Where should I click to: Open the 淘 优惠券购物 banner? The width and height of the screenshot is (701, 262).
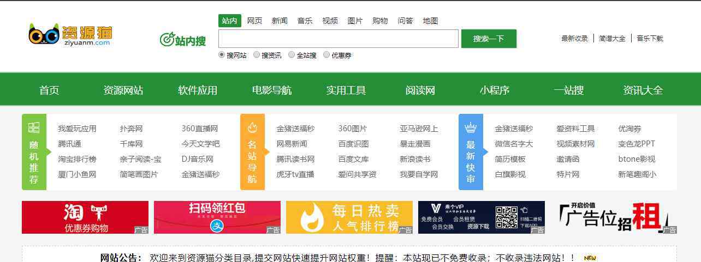tap(85, 217)
